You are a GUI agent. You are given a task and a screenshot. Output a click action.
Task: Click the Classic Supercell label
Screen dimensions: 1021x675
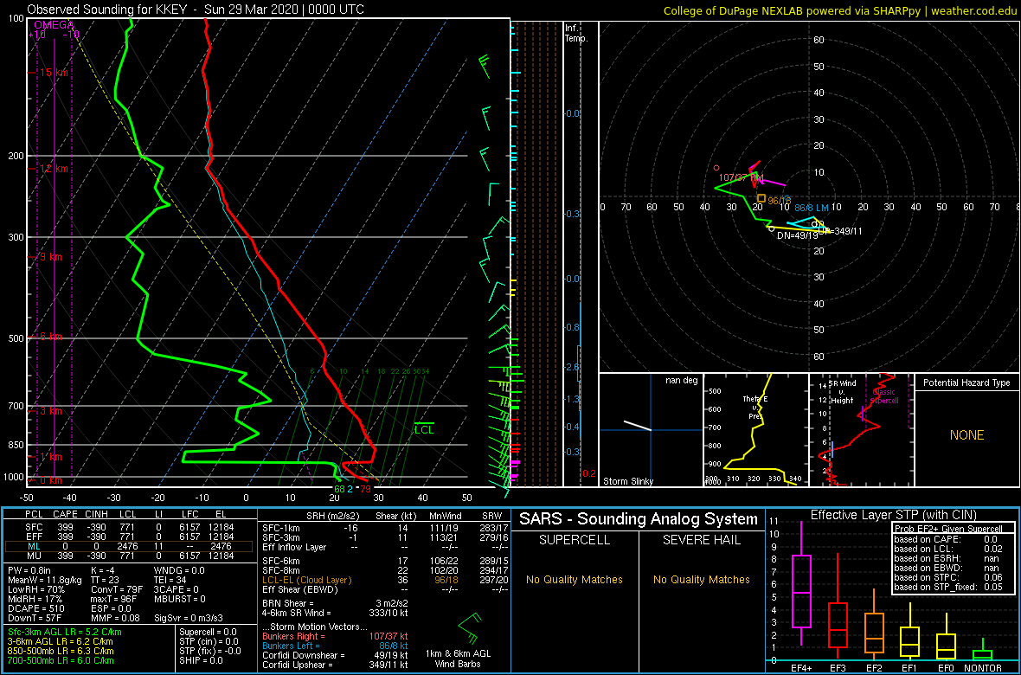(x=883, y=396)
